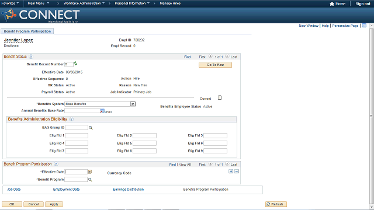Expand the Benefits System dropdown
The width and height of the screenshot is (374, 210).
[x=133, y=104]
